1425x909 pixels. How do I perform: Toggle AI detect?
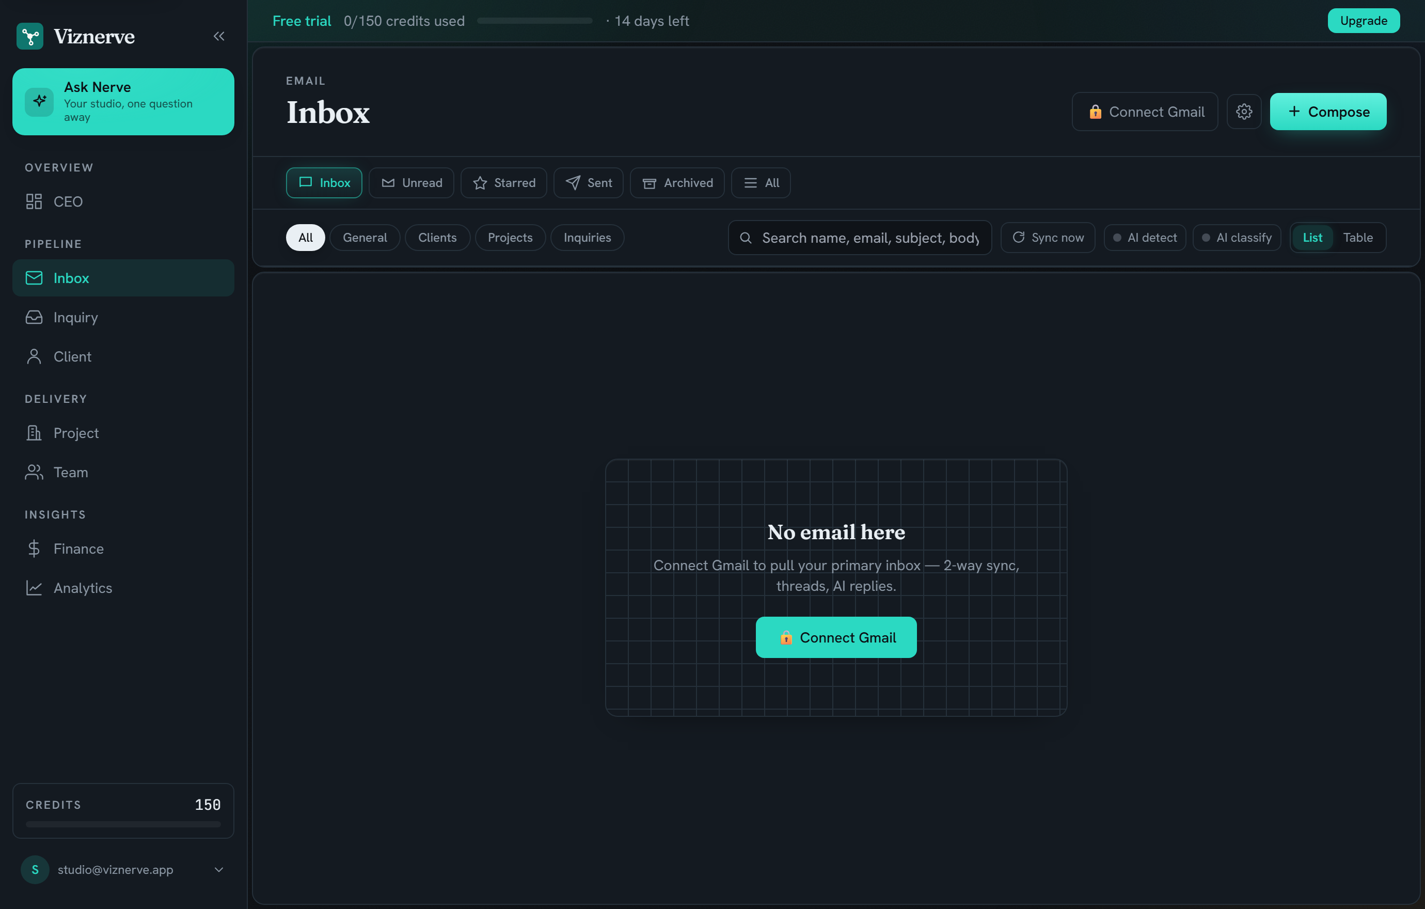pyautogui.click(x=1145, y=238)
